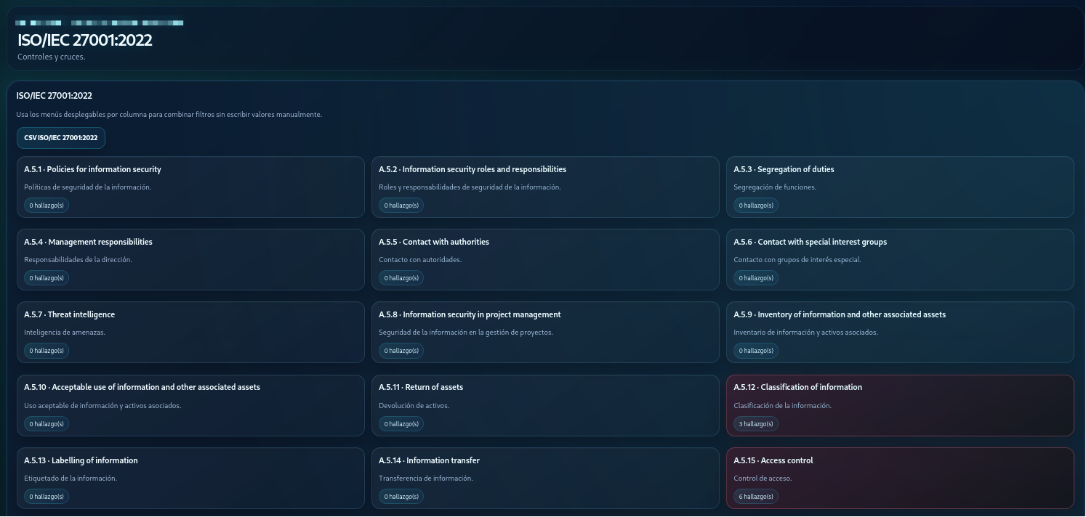
Task: Click the 0 hallazgo(s) badge on A.5.2
Action: (x=401, y=205)
